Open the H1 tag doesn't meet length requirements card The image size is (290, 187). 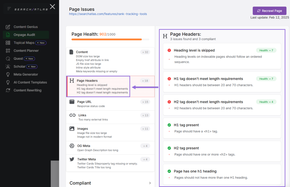tap(222, 82)
